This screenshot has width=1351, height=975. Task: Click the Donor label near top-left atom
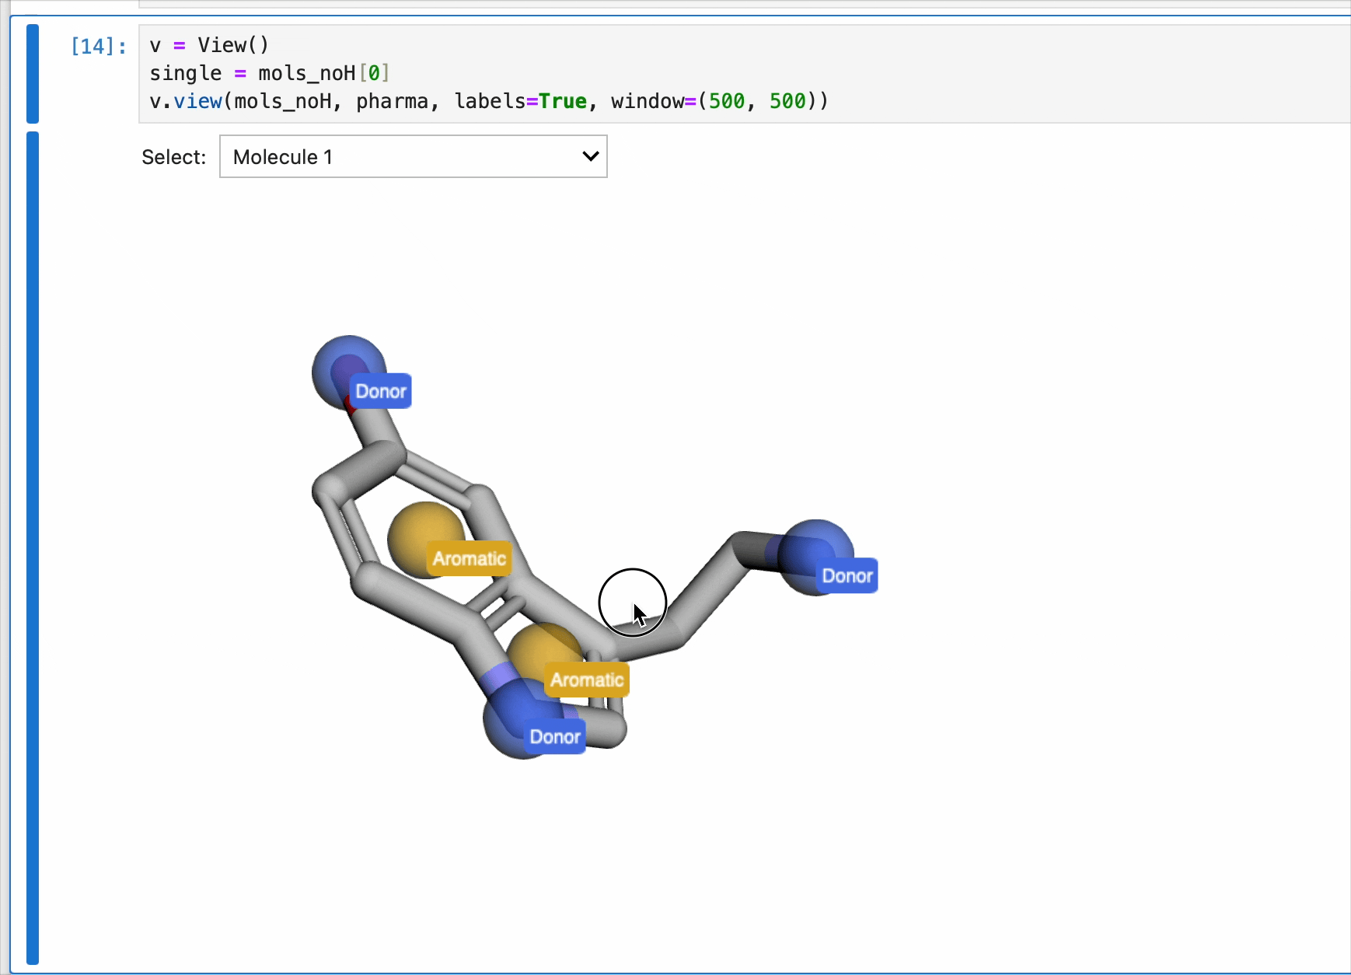(381, 391)
